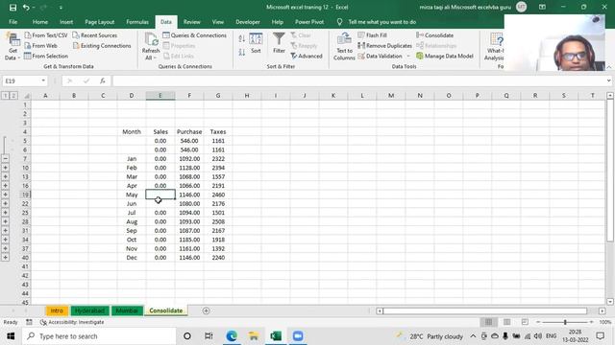Open Data Validation dropdown arrow
Screen dimensions: 615x345
tap(407, 56)
